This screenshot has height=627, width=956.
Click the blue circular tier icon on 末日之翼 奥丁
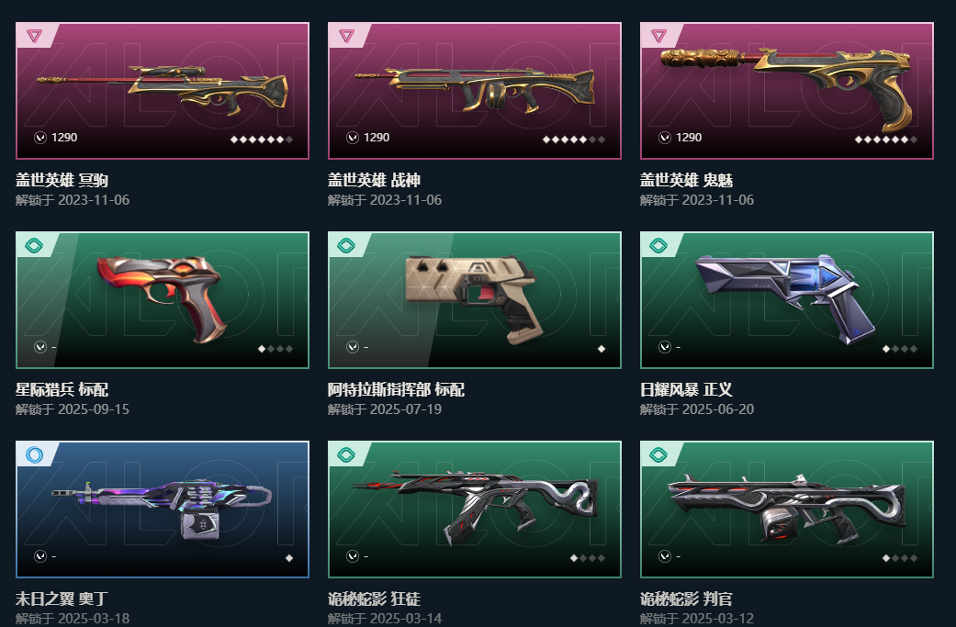click(34, 454)
